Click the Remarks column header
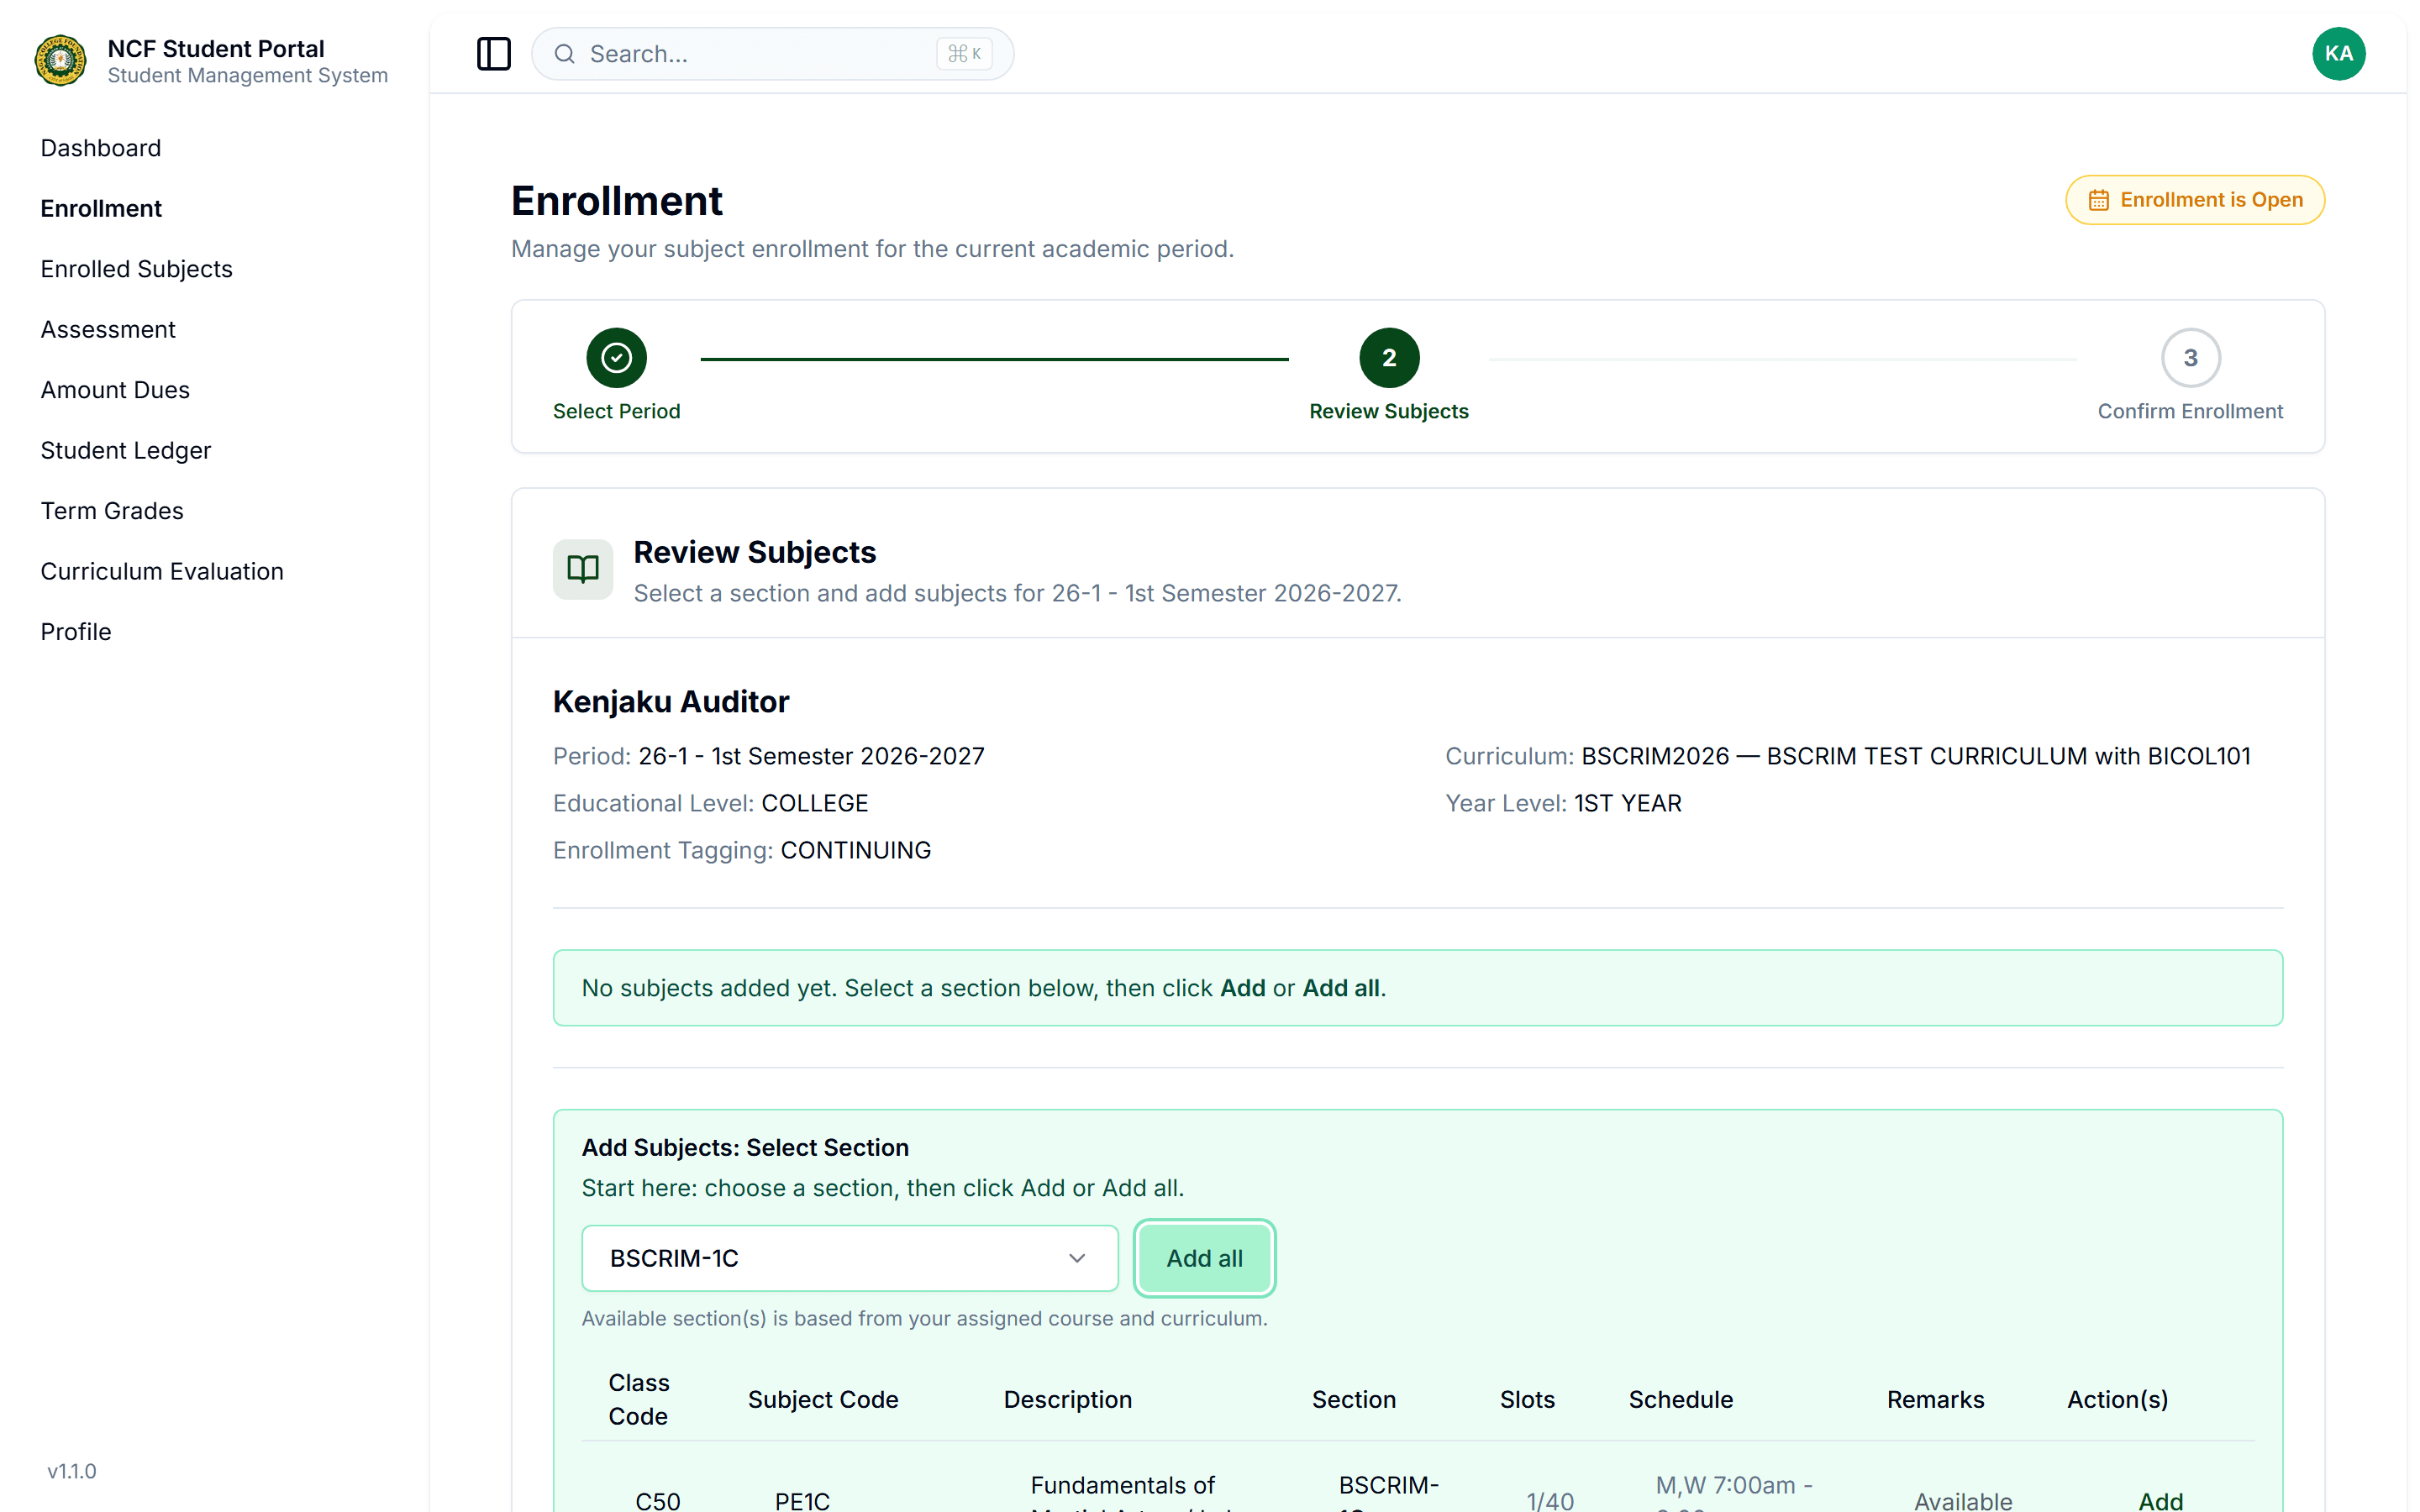This screenshot has height=1512, width=2420. (x=1935, y=1399)
